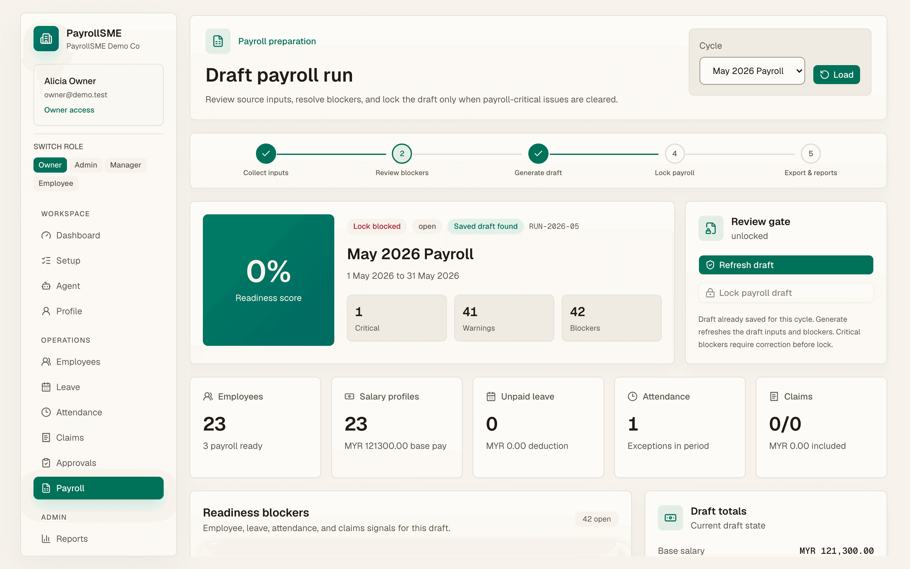Screen dimensions: 910x569
Task: Click the Reports bar chart icon in sidebar
Action: (x=46, y=539)
